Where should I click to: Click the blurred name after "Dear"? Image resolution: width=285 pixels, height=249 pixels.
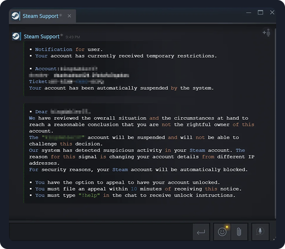click(x=70, y=112)
